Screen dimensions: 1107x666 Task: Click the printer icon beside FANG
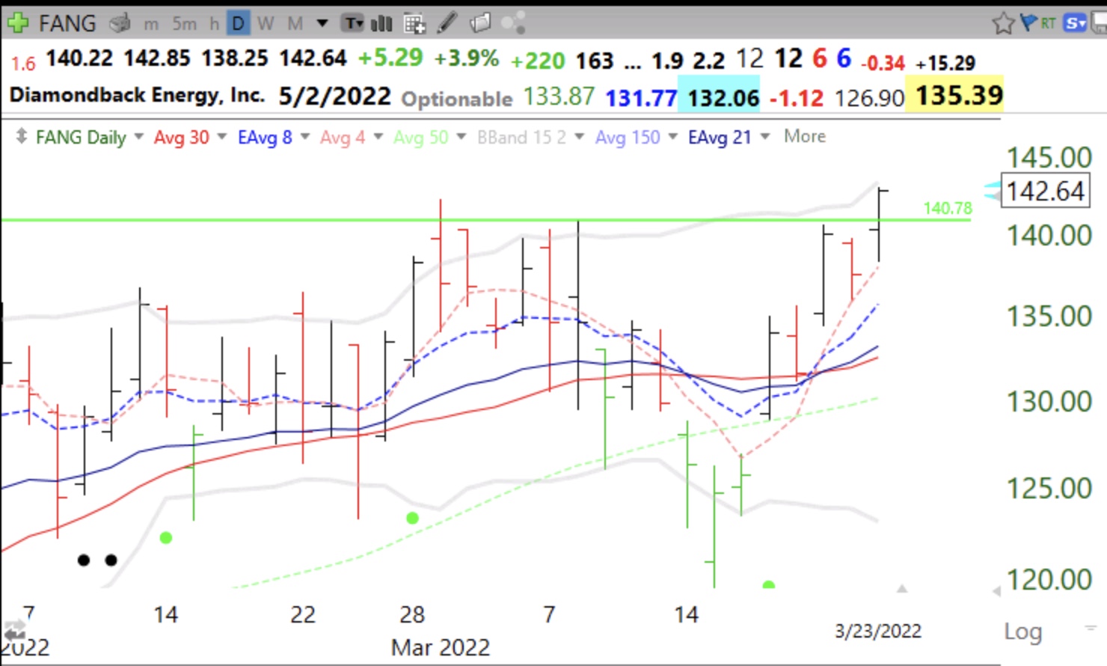(x=120, y=23)
